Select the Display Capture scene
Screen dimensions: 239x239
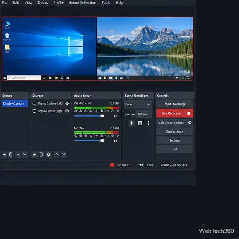tap(15, 104)
